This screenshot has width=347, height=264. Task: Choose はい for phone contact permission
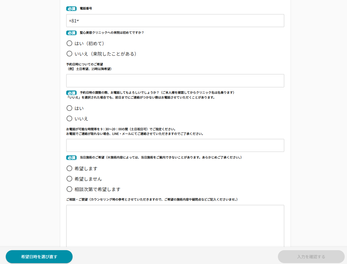click(69, 108)
